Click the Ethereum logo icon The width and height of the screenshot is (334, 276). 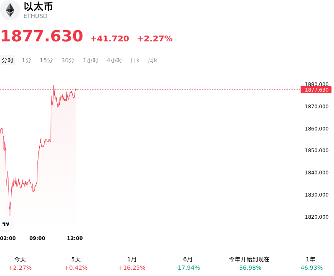point(10,10)
